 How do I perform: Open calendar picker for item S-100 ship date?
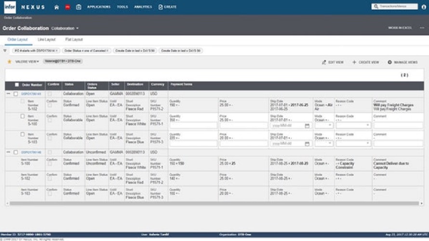[x=307, y=126]
